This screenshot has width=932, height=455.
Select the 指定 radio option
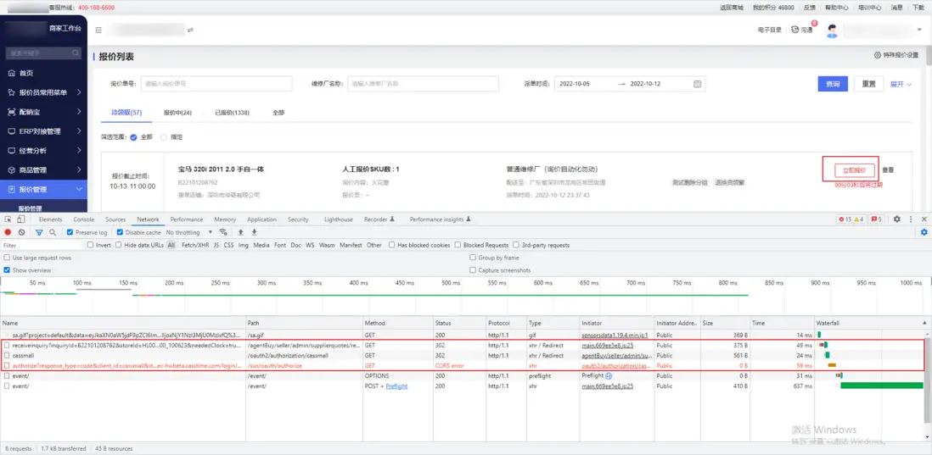(165, 136)
